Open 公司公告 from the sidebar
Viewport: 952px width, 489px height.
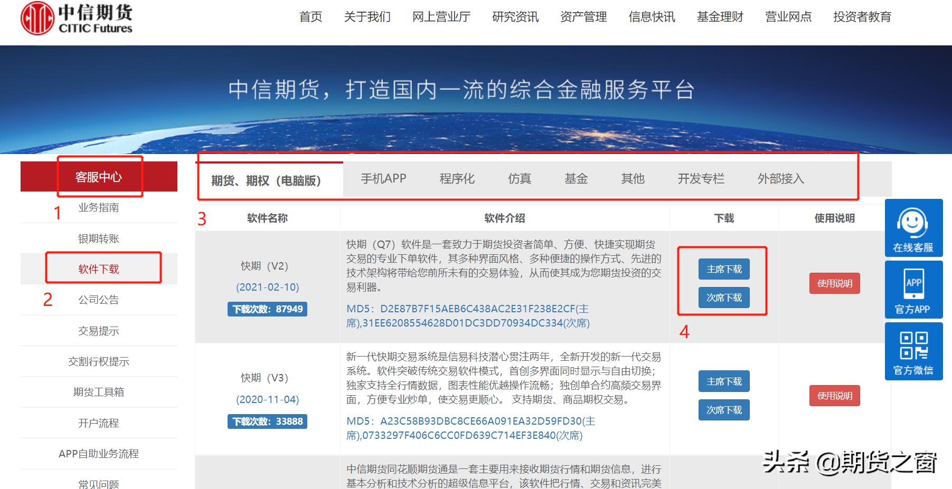click(x=98, y=300)
